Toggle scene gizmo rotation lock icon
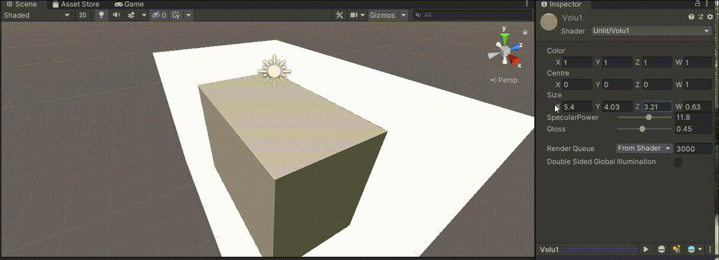719x260 pixels. [x=525, y=32]
